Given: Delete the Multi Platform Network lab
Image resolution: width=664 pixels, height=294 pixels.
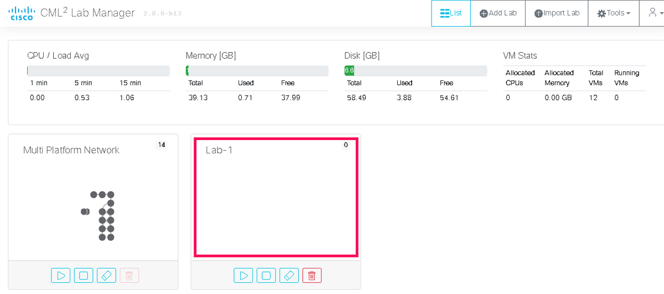Looking at the screenshot, I should pyautogui.click(x=129, y=275).
